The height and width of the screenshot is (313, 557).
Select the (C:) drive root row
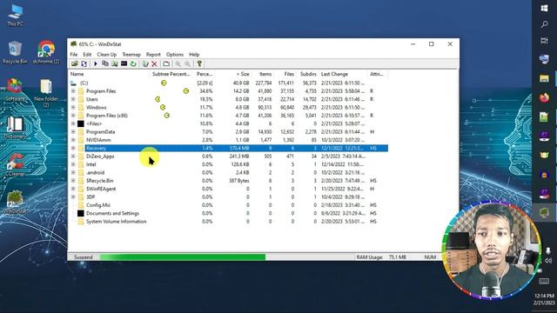[x=228, y=83]
